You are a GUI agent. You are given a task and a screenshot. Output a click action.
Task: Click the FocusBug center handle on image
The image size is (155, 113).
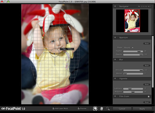(x=55, y=53)
